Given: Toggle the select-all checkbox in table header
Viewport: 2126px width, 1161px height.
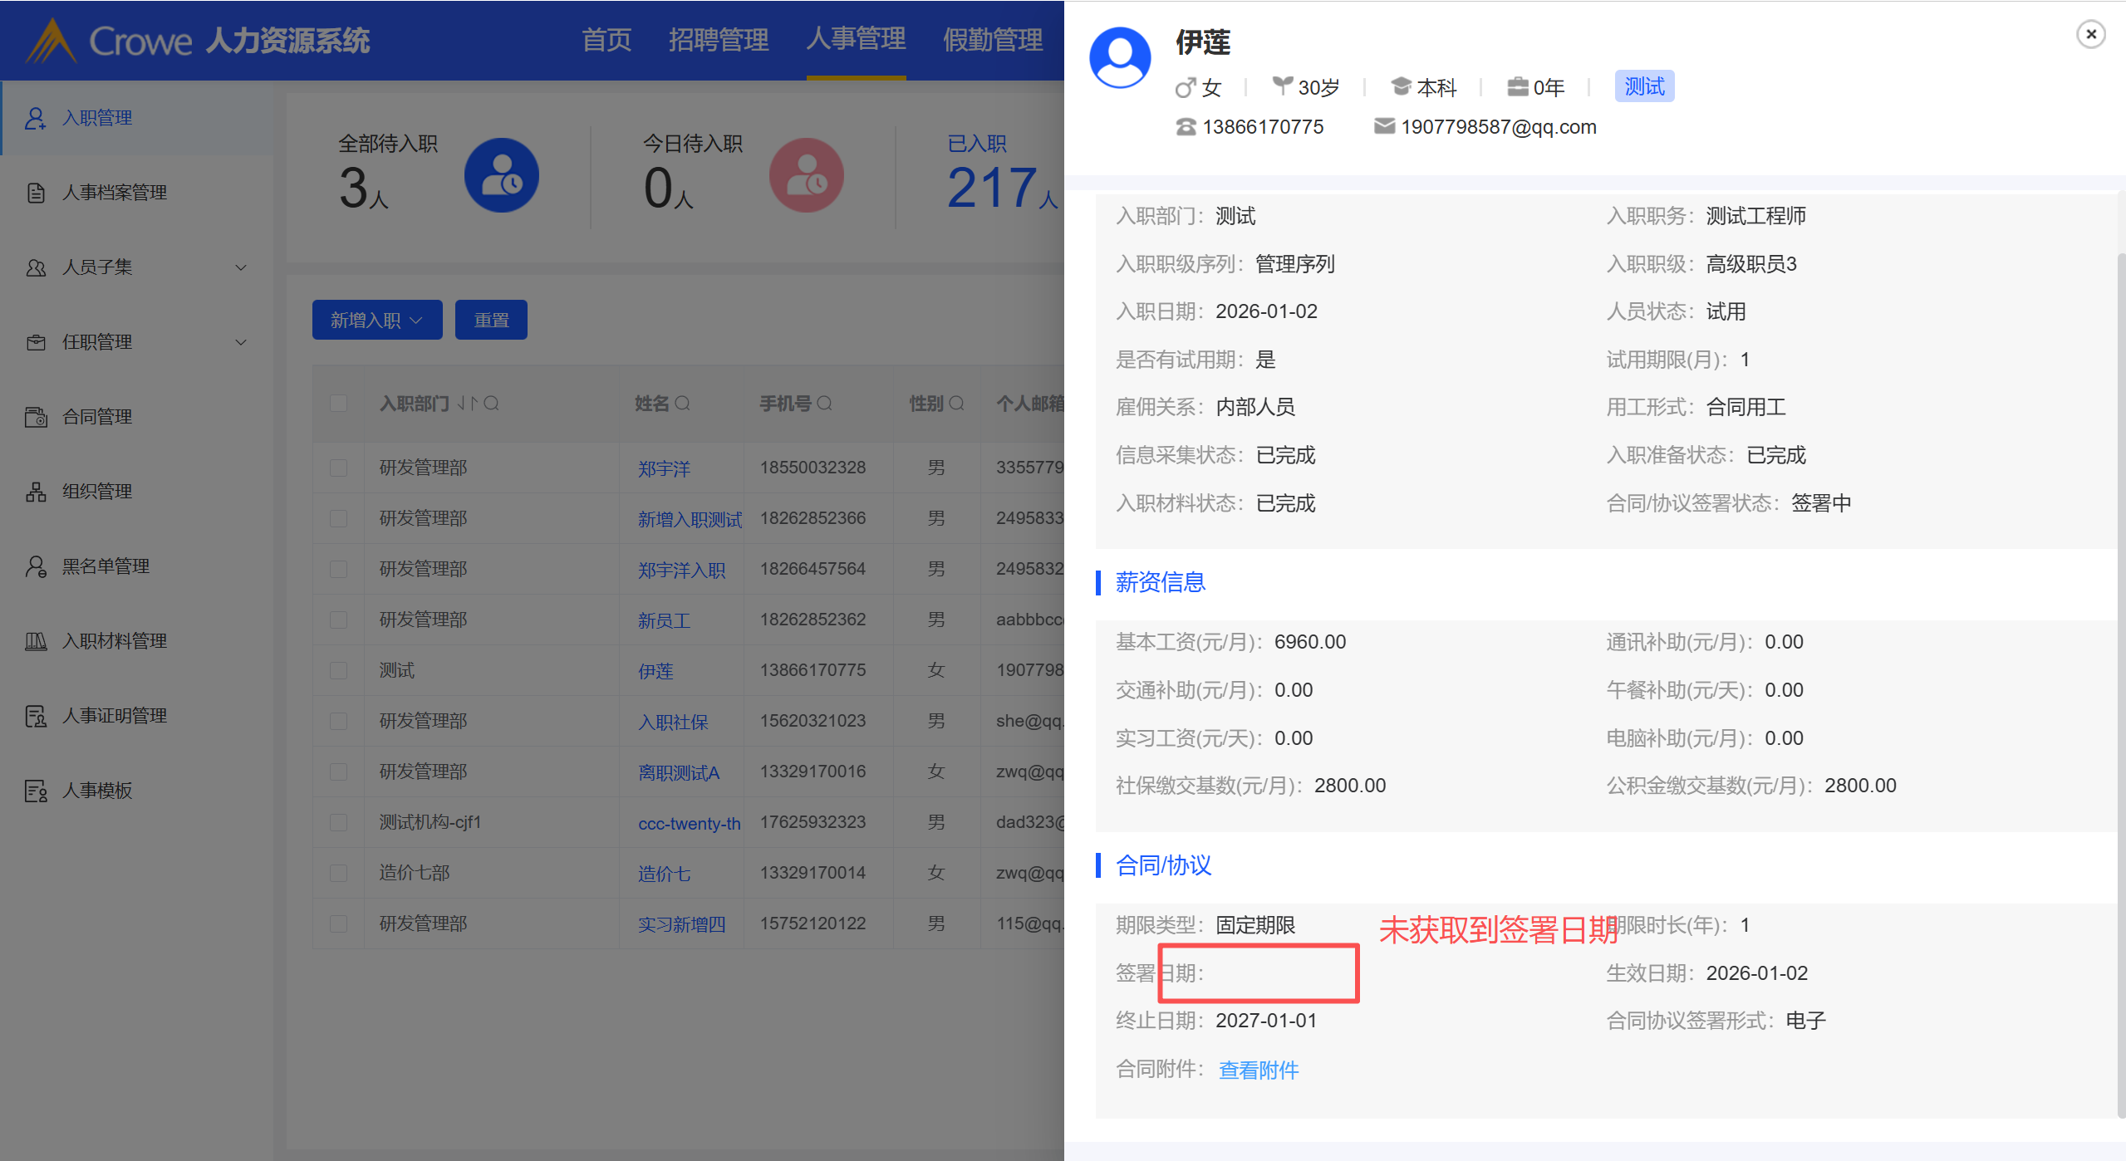Looking at the screenshot, I should tap(338, 404).
